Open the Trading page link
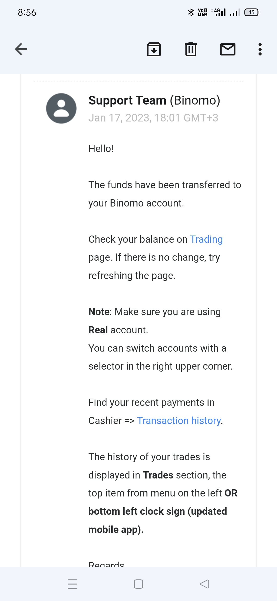 point(206,239)
